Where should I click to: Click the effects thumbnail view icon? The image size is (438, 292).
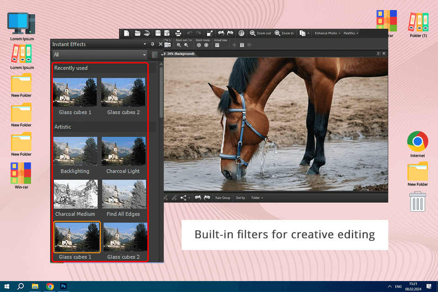point(155,55)
